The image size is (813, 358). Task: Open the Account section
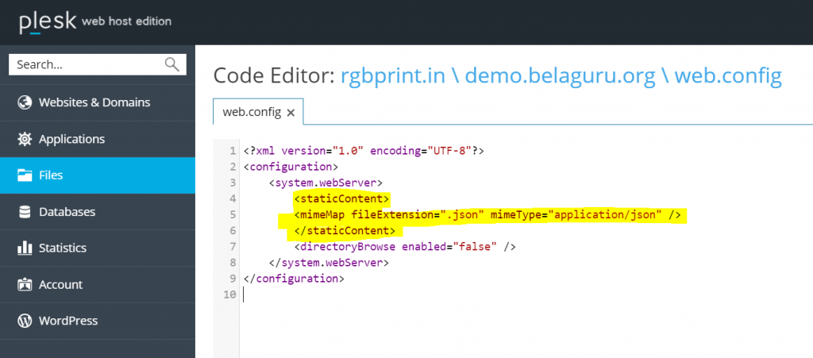click(x=98, y=284)
